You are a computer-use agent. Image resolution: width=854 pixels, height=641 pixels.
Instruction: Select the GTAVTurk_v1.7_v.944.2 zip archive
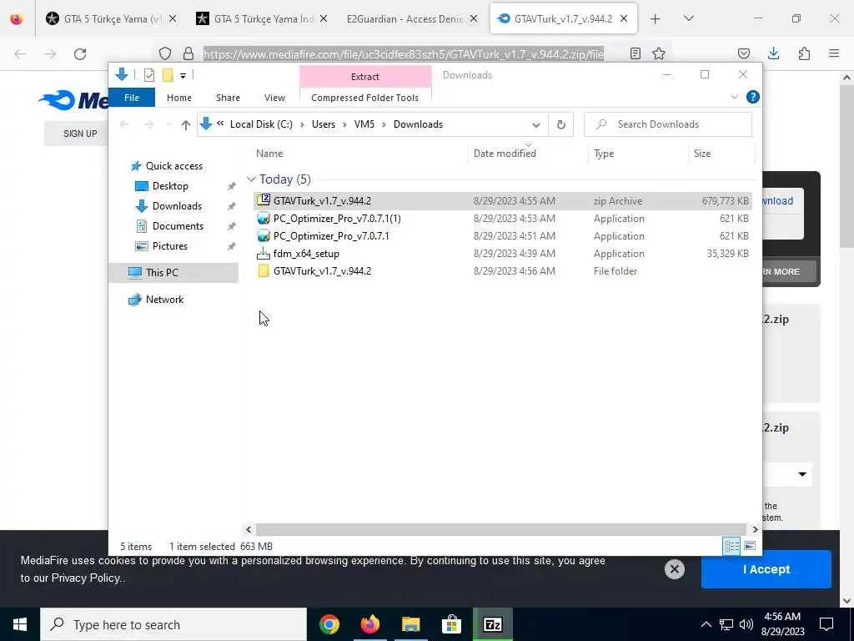point(502,200)
